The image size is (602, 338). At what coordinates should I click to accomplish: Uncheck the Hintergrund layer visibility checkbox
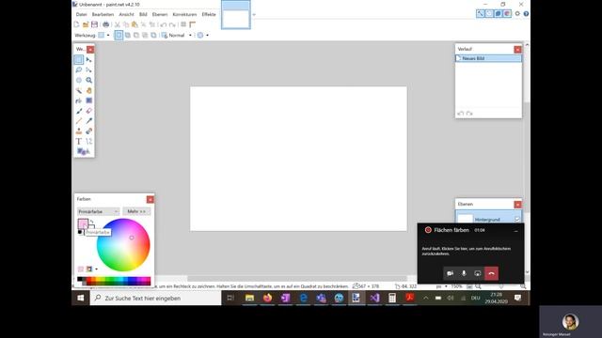(517, 219)
